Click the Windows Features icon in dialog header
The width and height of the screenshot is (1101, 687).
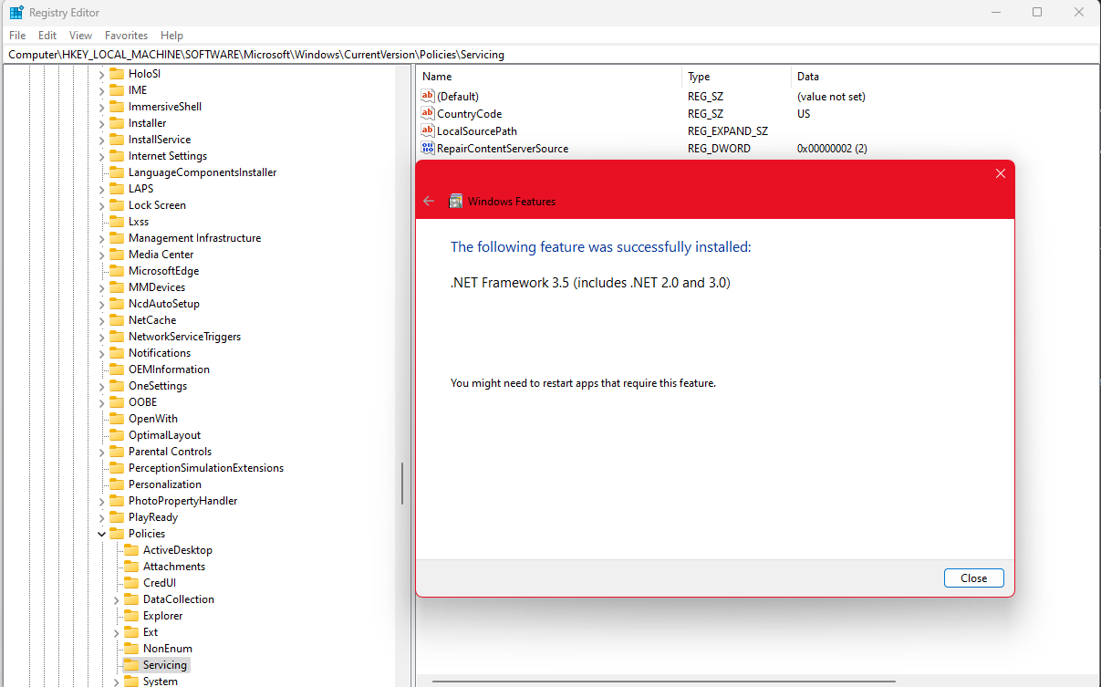[x=456, y=201]
